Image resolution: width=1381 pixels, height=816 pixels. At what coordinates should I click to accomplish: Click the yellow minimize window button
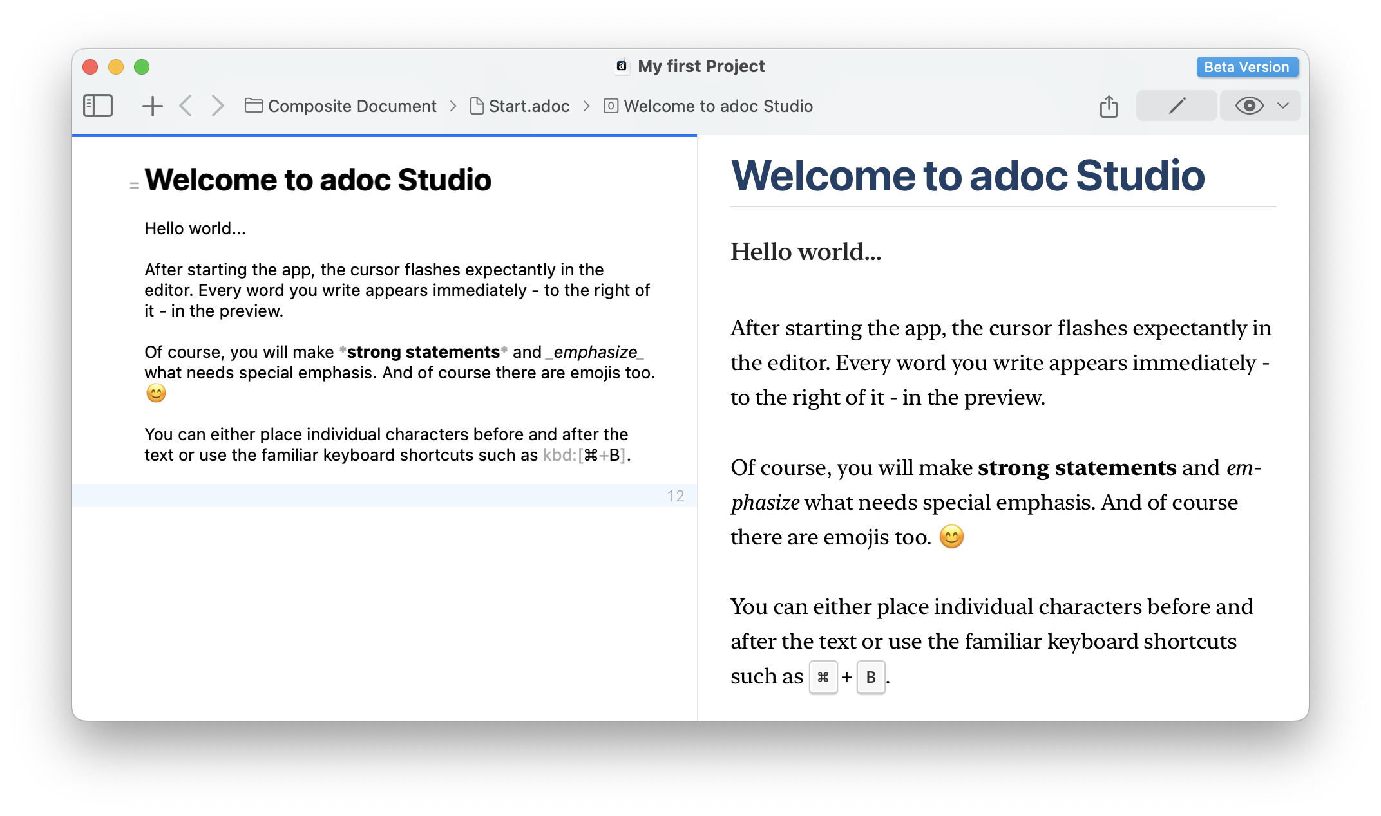[116, 67]
